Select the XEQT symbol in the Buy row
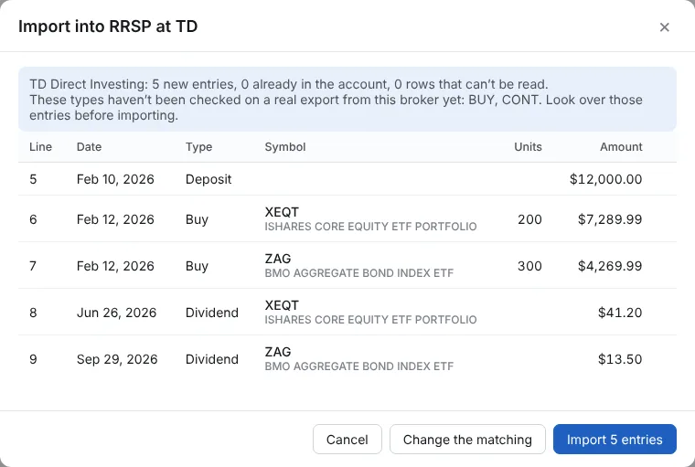The height and width of the screenshot is (467, 695). (282, 212)
